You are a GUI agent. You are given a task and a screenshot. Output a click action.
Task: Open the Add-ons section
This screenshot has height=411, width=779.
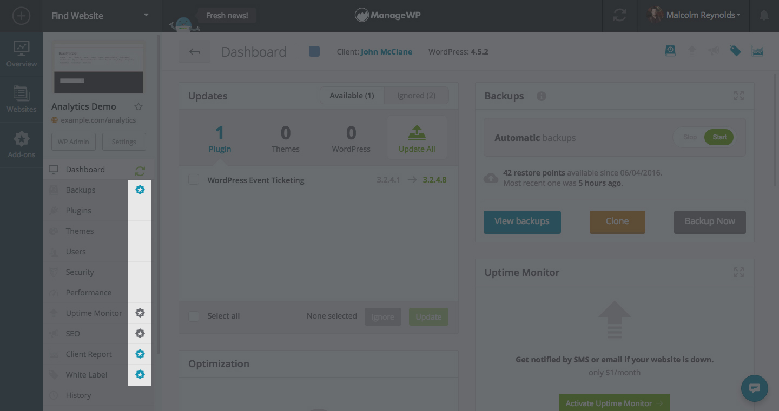point(22,145)
